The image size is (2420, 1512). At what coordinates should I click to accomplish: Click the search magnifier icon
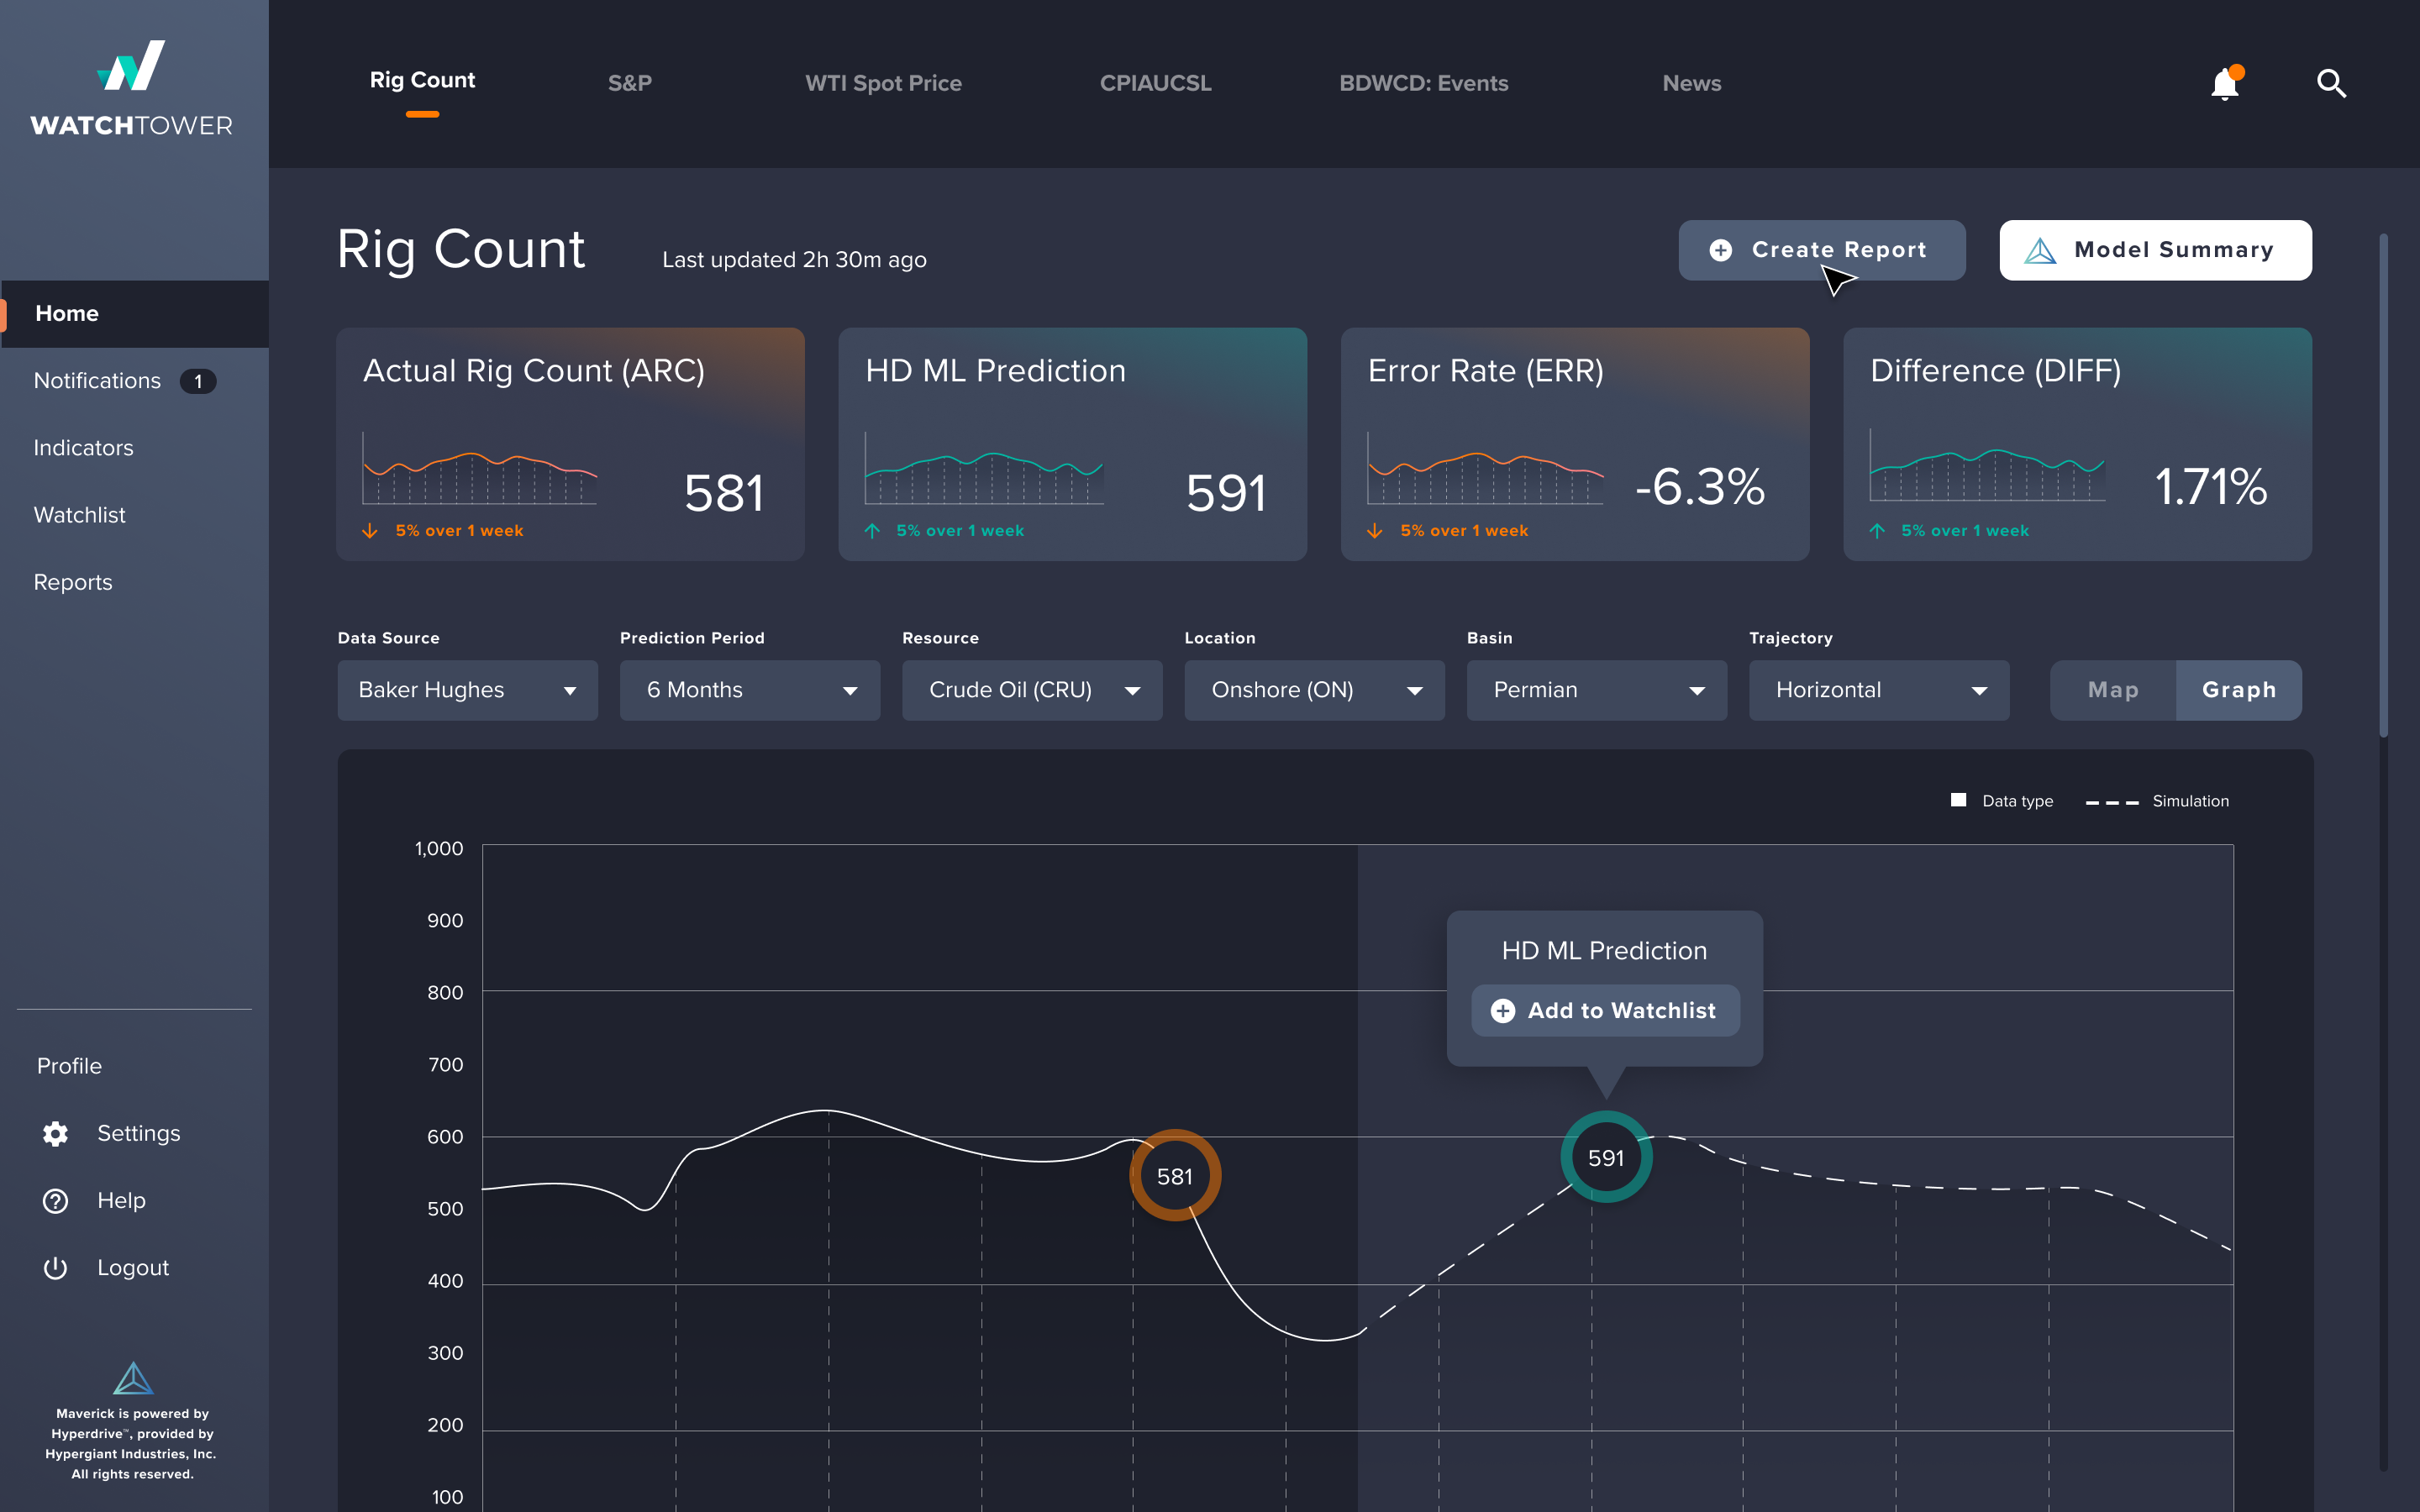pos(2331,84)
